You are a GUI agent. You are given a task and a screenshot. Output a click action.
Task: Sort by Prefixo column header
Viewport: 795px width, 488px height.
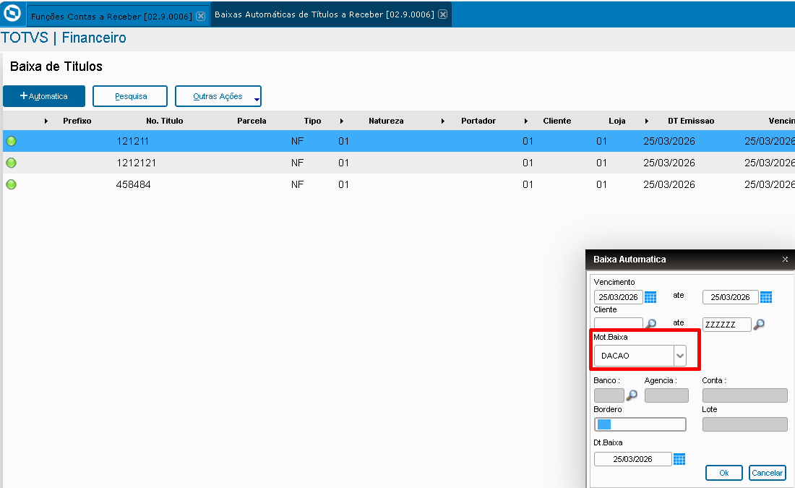[x=77, y=121]
